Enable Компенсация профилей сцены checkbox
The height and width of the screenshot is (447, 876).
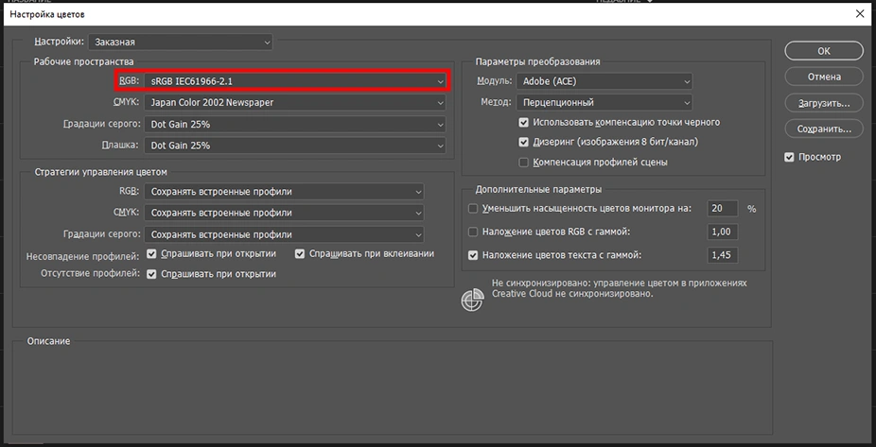pos(524,162)
